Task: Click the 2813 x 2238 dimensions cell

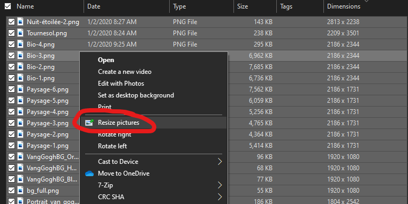Action: [343, 22]
